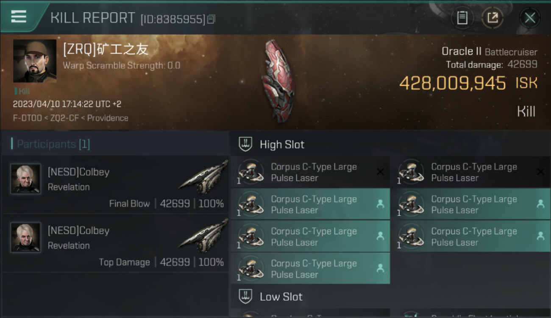Open the clipboard notes icon
Screen dimensions: 551x318
462,18
